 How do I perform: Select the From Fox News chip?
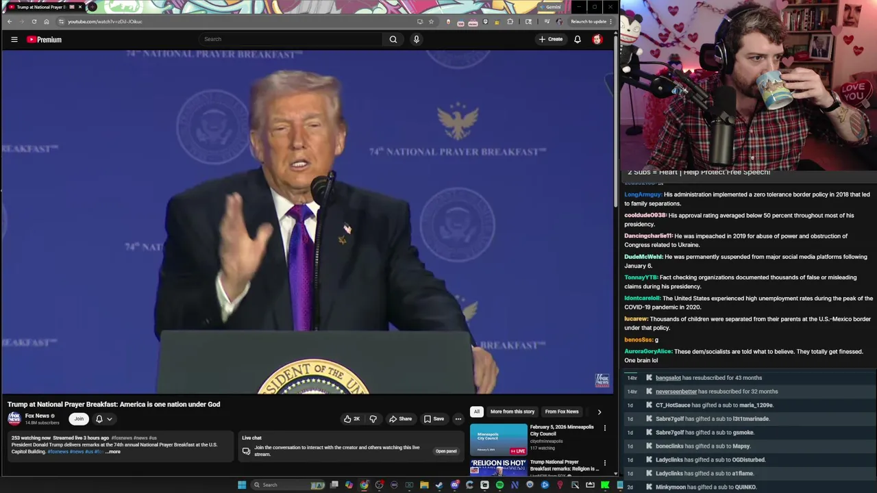562,412
